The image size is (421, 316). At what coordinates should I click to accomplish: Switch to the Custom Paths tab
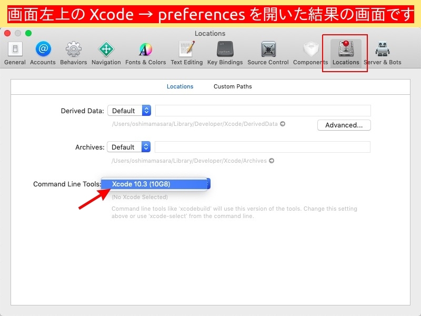tap(233, 86)
